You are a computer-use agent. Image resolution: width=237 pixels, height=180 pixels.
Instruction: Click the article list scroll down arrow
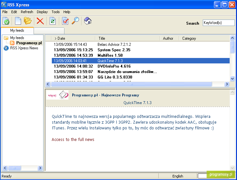coord(232,78)
